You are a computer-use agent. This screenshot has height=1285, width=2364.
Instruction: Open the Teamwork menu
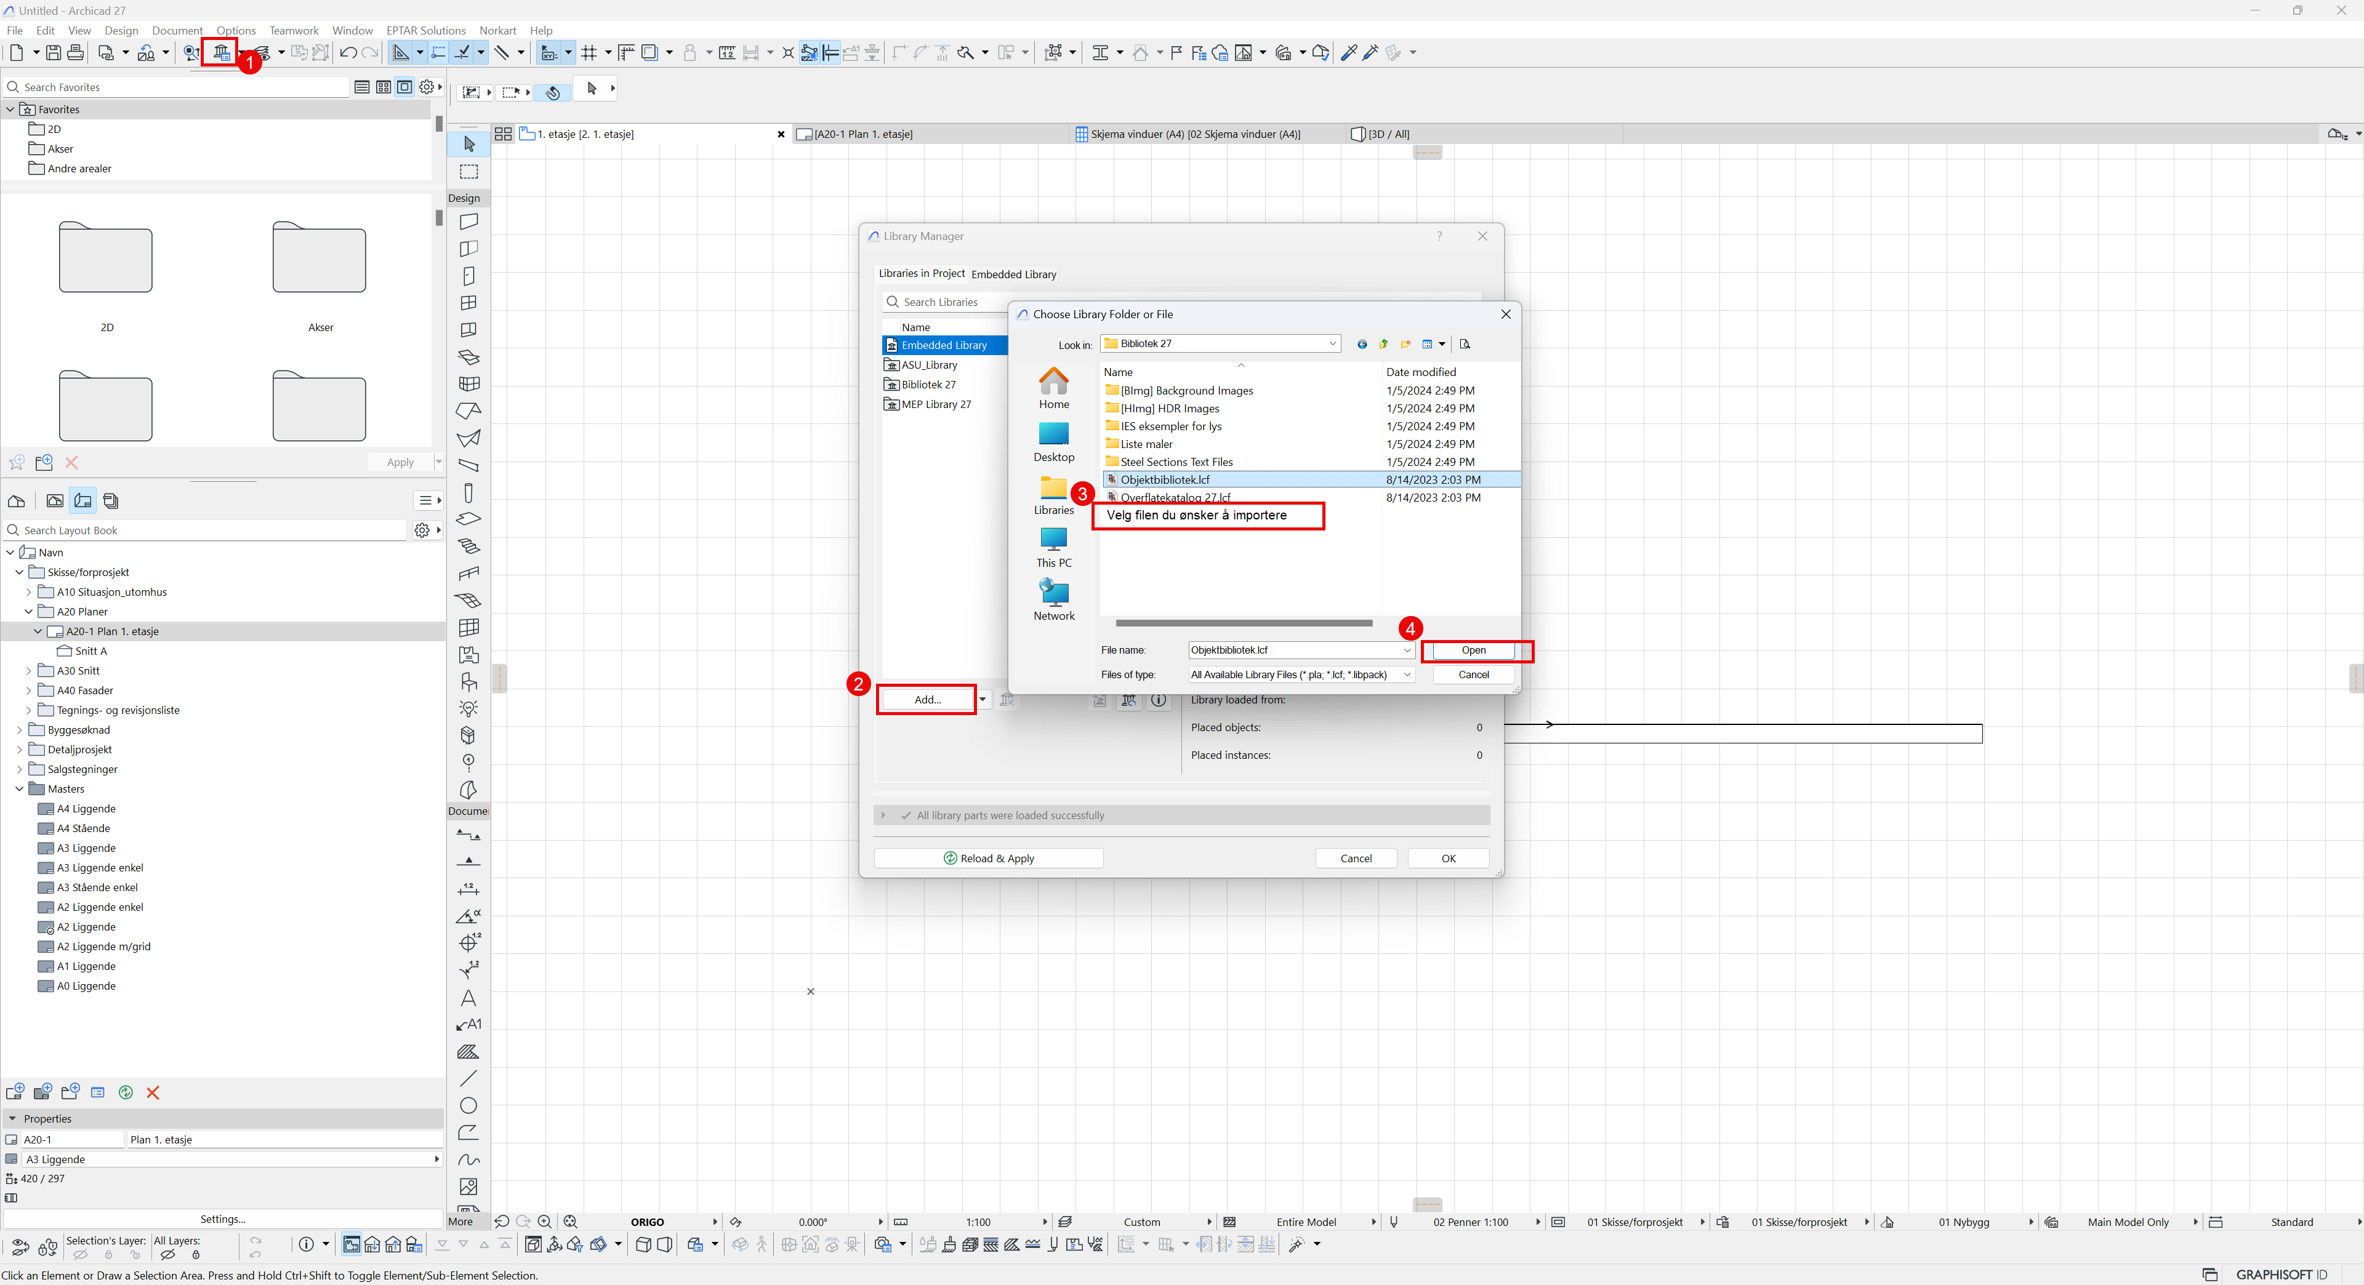[x=294, y=30]
